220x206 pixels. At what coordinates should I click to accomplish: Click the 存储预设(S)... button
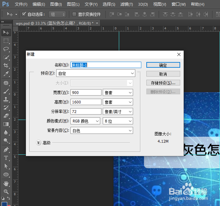click(x=163, y=83)
